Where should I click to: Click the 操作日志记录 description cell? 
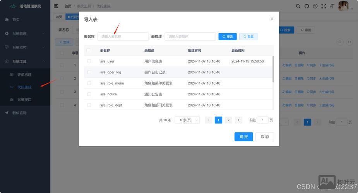coord(155,72)
